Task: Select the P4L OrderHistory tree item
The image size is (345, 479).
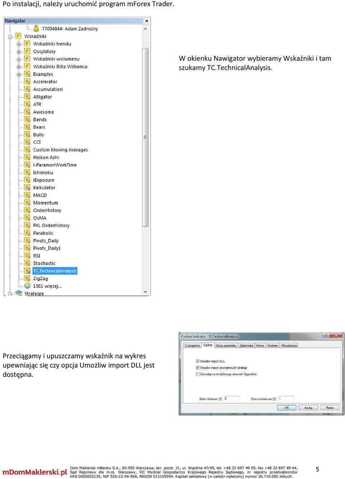Action: coord(51,225)
